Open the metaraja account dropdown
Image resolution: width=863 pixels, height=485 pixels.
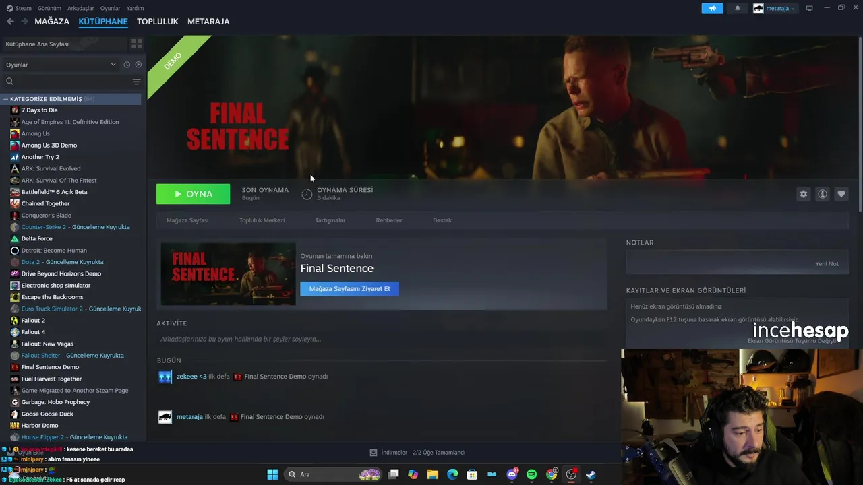pyautogui.click(x=774, y=8)
